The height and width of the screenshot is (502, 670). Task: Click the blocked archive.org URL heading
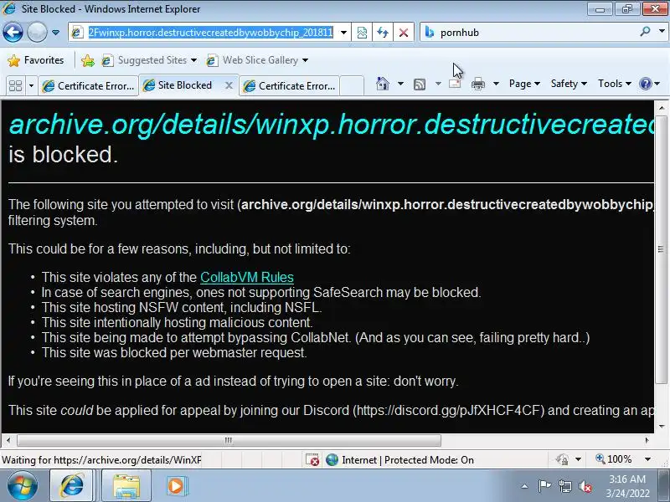331,124
